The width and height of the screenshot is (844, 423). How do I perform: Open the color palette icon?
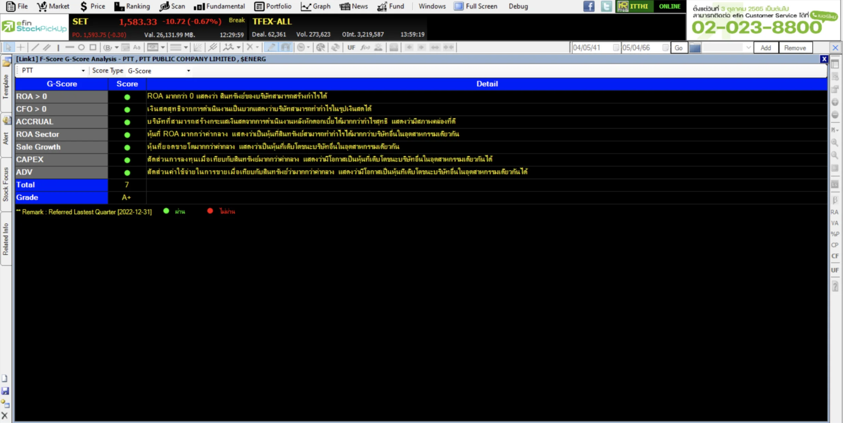click(x=320, y=47)
